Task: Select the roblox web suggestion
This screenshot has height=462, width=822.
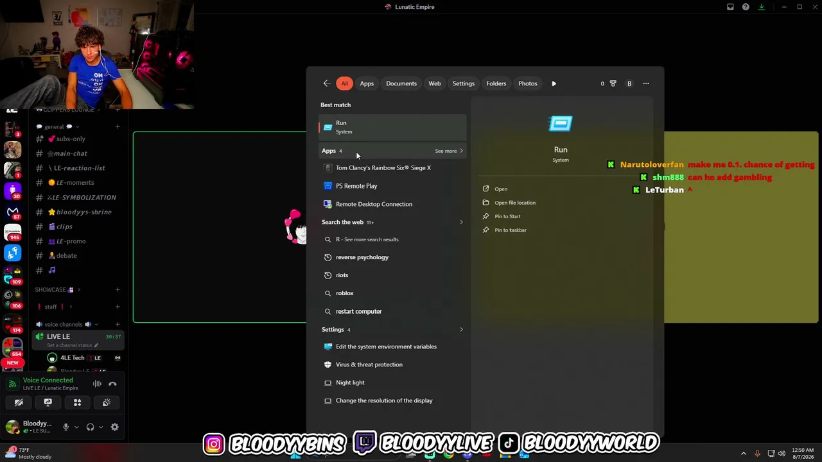Action: pos(392,293)
